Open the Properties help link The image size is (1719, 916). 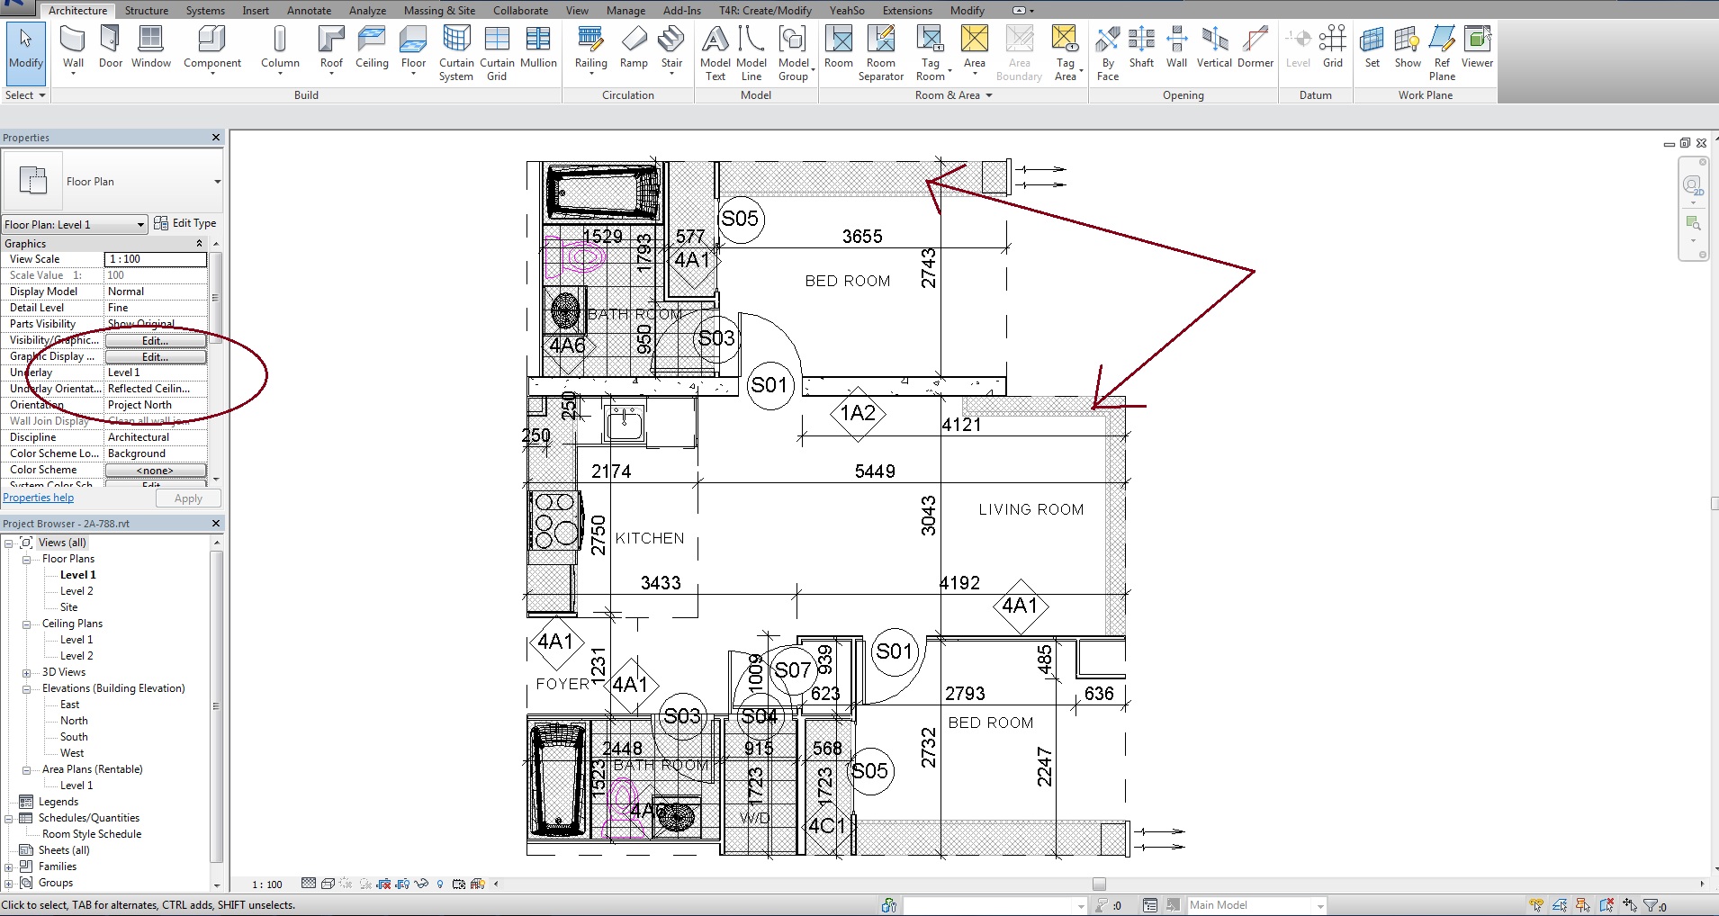[39, 498]
